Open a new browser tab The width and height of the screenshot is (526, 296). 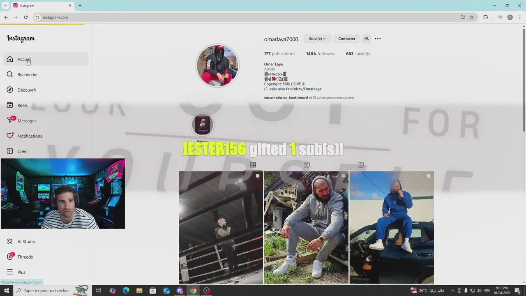80,5
